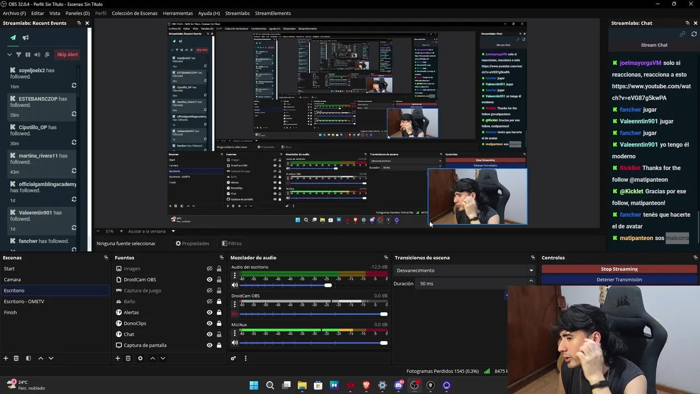This screenshot has width=700, height=394.
Task: Hide the Chat source
Action: pos(209,334)
